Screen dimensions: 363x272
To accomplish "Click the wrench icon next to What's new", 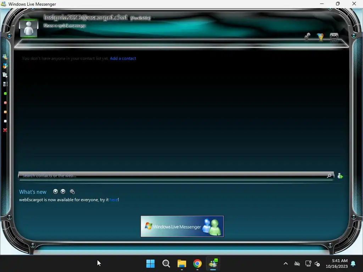I will point(72,192).
